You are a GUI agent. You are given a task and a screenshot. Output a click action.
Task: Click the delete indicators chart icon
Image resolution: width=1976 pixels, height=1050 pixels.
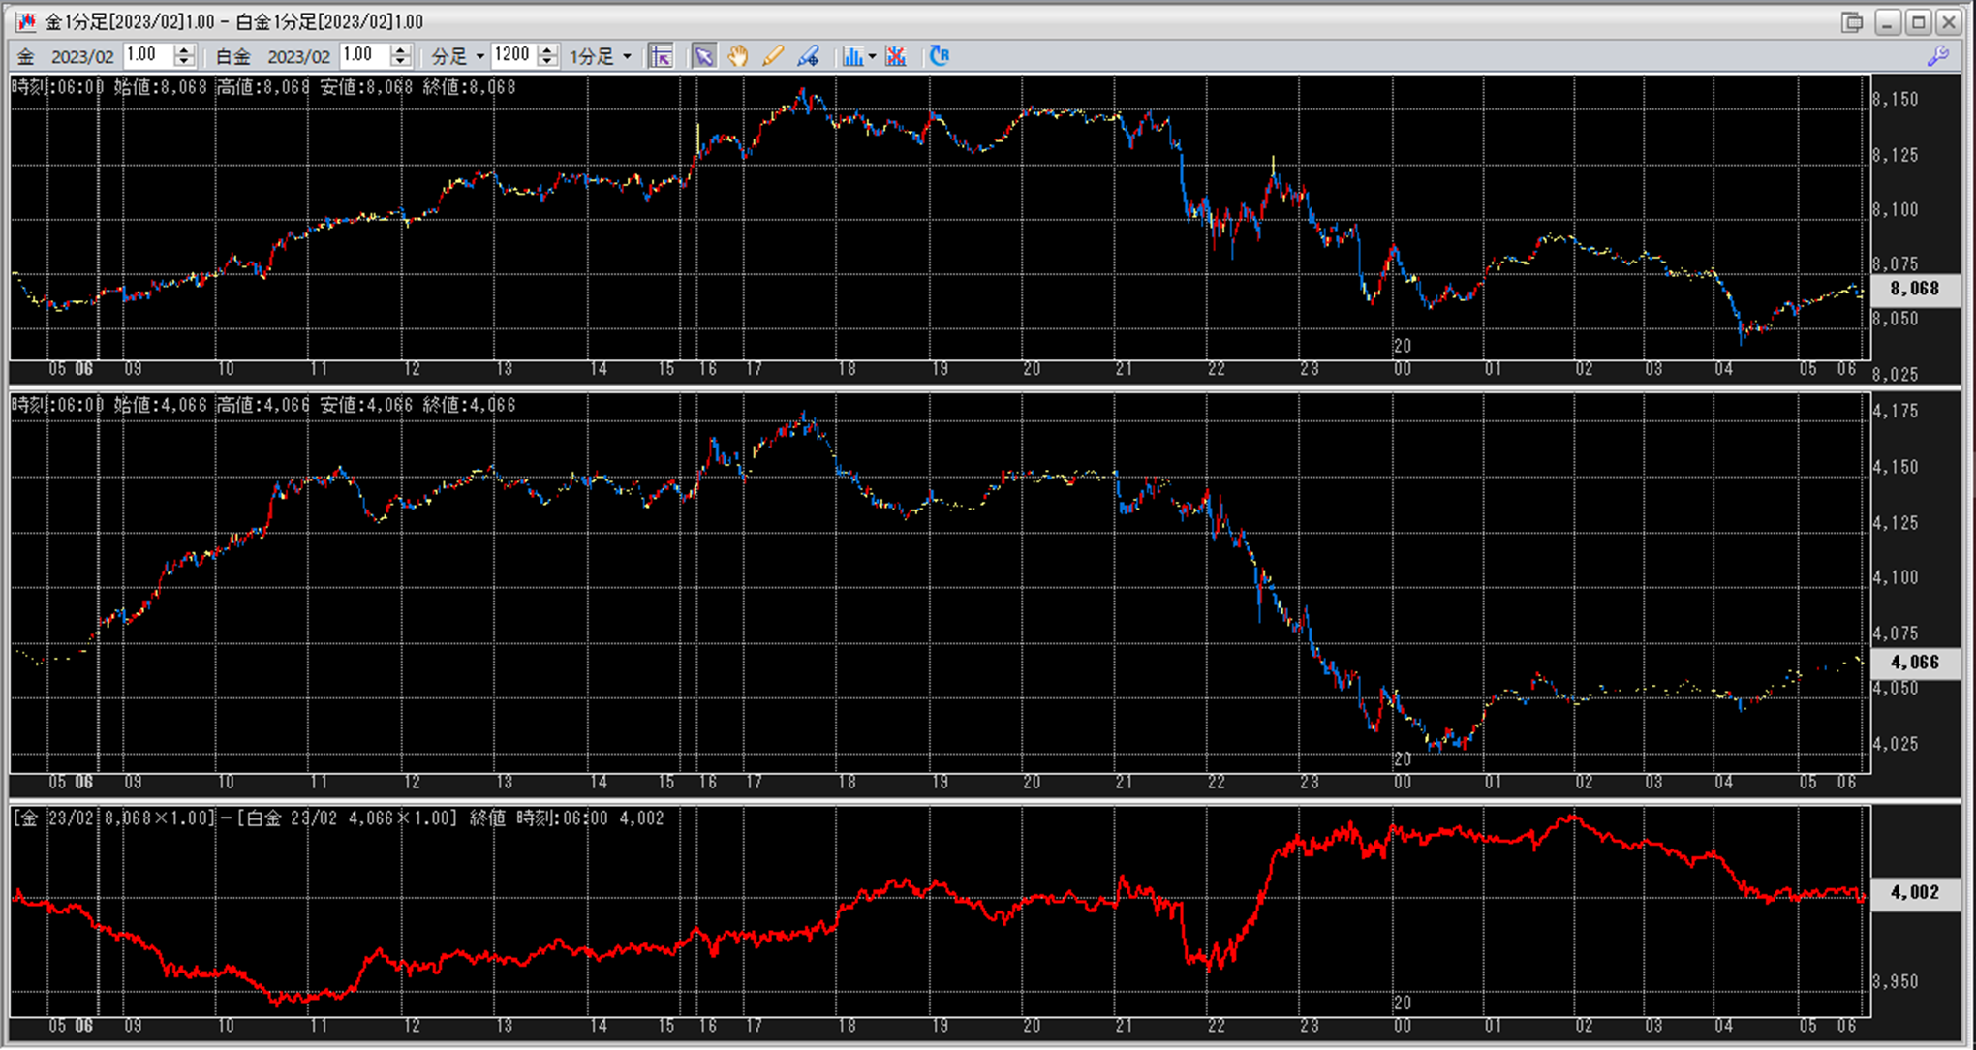tap(896, 56)
